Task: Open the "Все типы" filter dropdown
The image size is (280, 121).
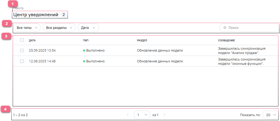Action: (27, 28)
